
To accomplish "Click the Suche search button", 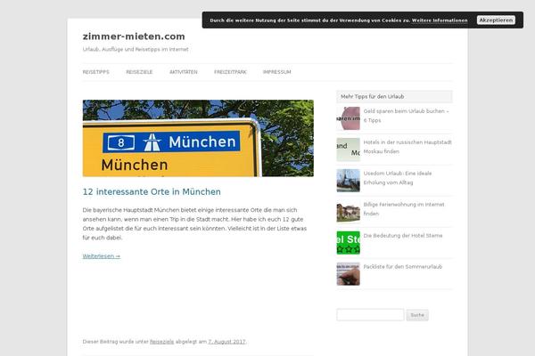I will [417, 315].
